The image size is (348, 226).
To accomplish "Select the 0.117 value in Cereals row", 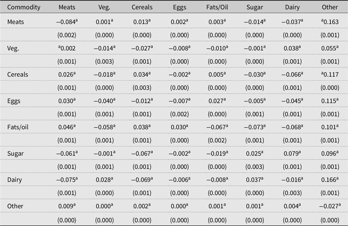I will point(329,75).
